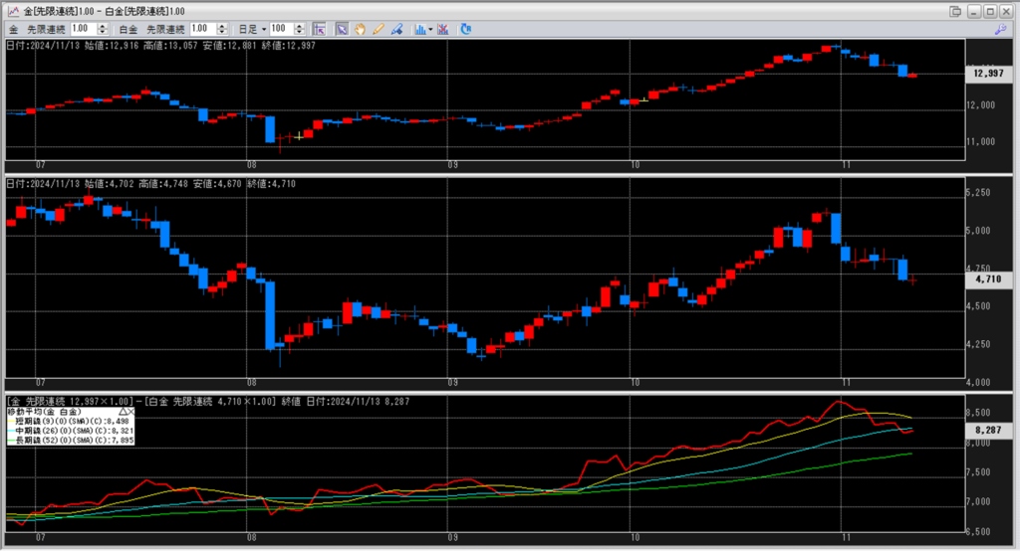1020x551 pixels.
Task: Click the detach window icon in title bar
Action: [955, 11]
